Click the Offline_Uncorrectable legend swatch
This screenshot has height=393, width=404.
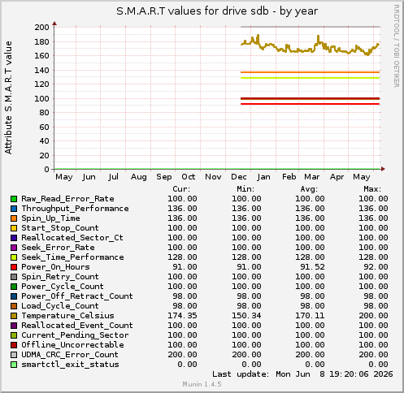[x=14, y=345]
